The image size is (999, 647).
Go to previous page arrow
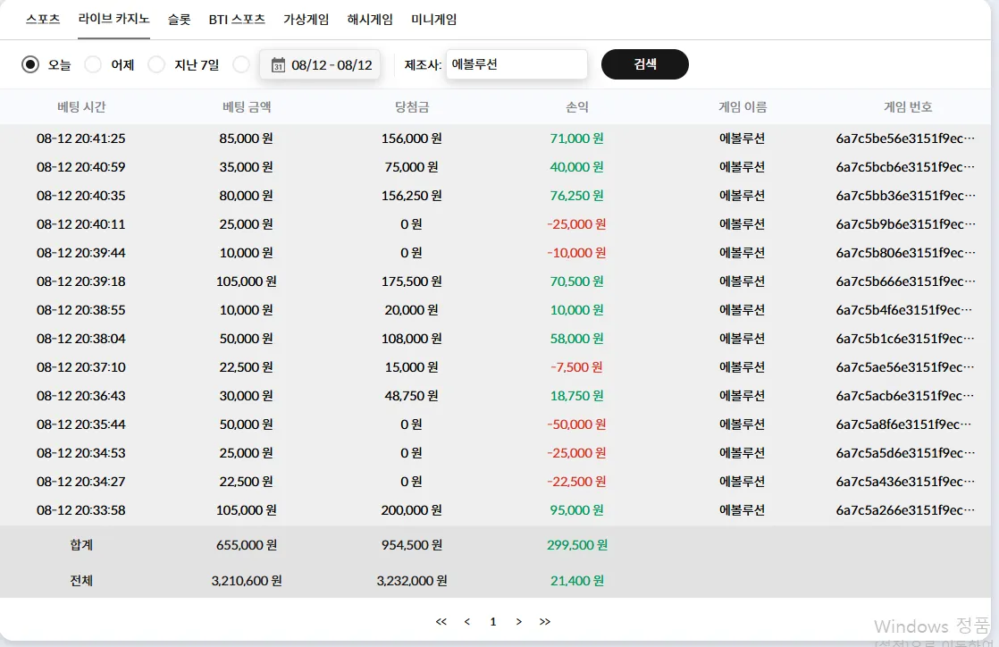click(x=467, y=621)
